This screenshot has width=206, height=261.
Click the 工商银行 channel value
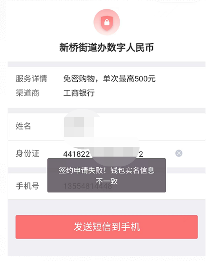tap(79, 93)
